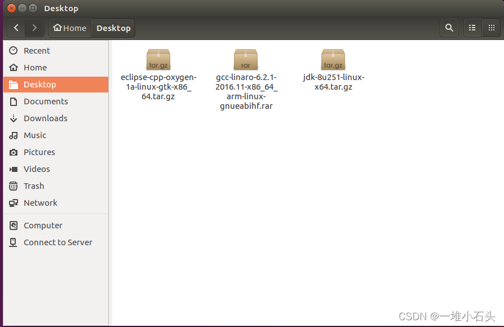Select the Recent files view

tap(36, 50)
